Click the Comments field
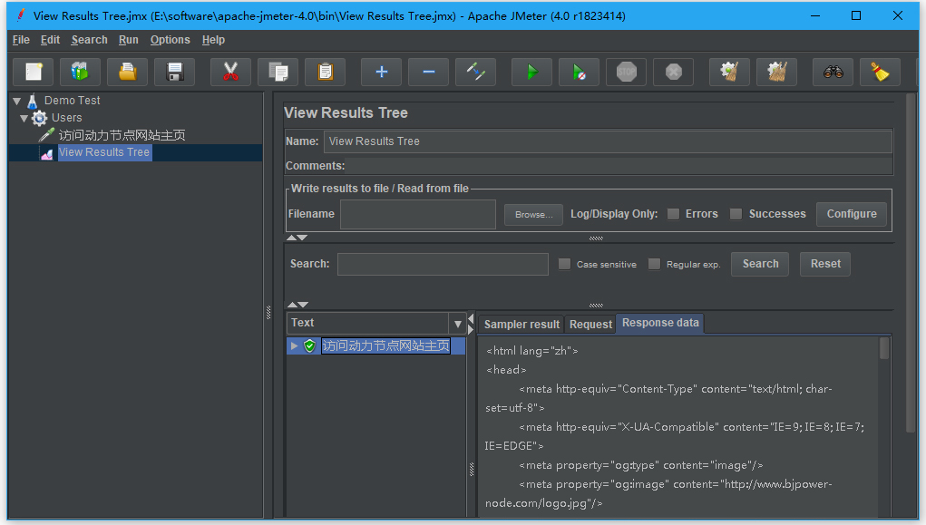The height and width of the screenshot is (525, 926). click(x=619, y=166)
